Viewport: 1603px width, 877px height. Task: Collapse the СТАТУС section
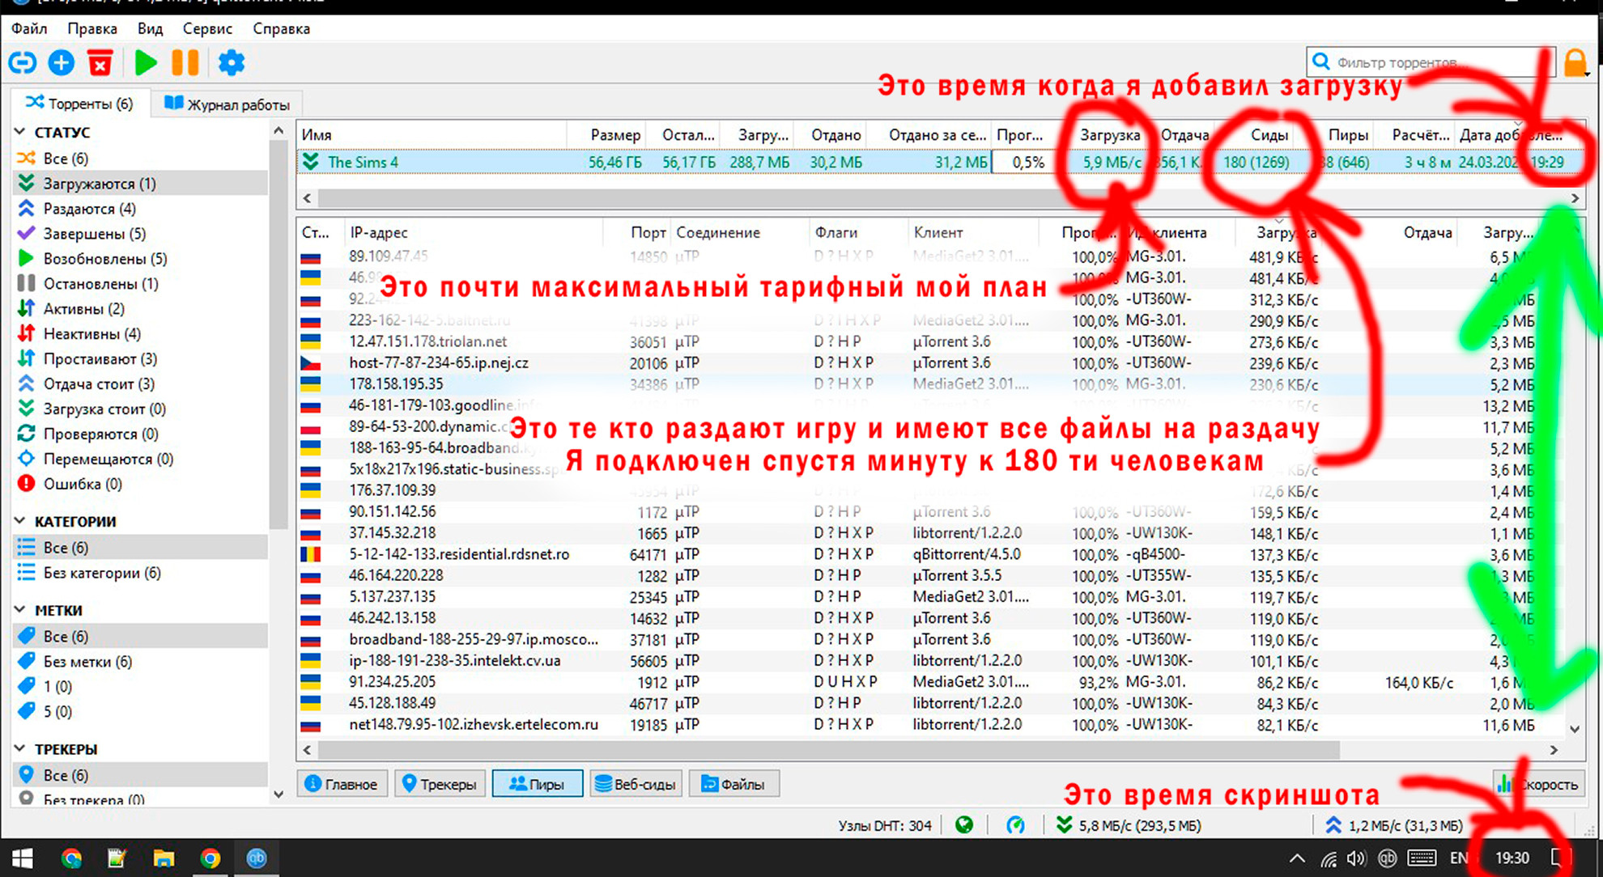(x=20, y=132)
